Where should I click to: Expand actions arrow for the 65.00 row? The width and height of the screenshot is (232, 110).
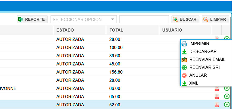(227, 97)
